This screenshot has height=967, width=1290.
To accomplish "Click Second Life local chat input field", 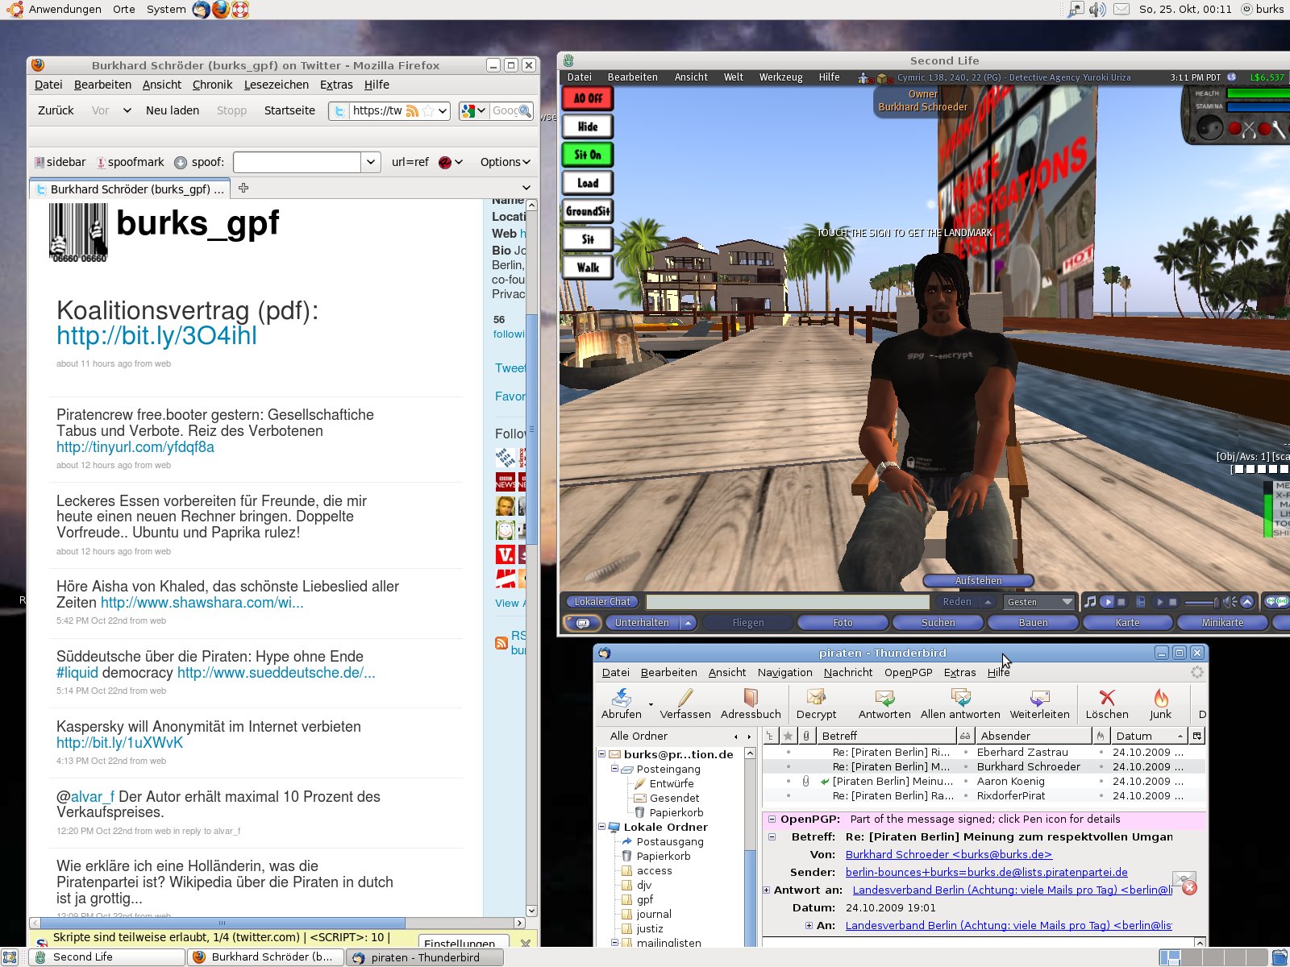I will coord(788,602).
